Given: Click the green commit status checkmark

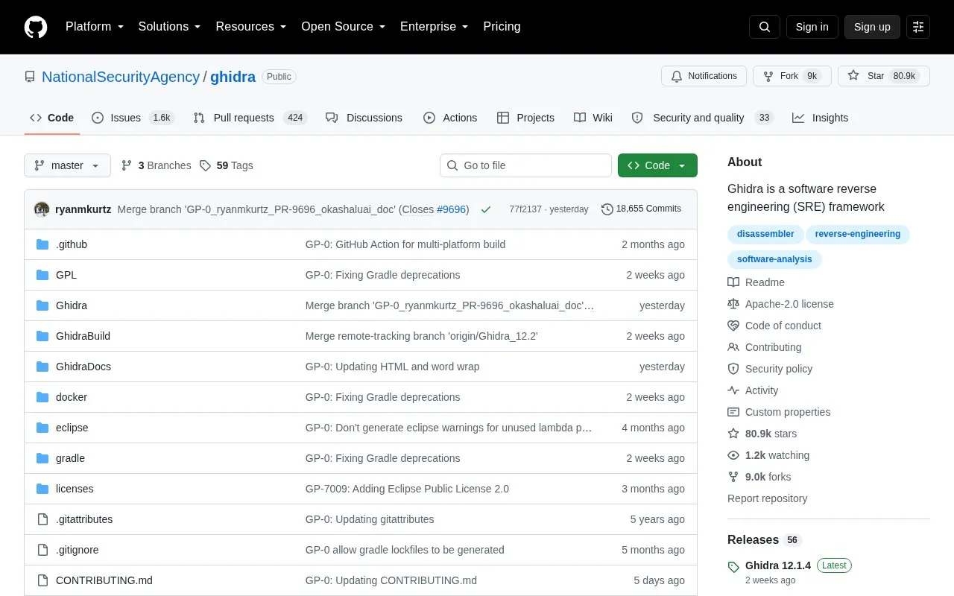Looking at the screenshot, I should [x=486, y=209].
